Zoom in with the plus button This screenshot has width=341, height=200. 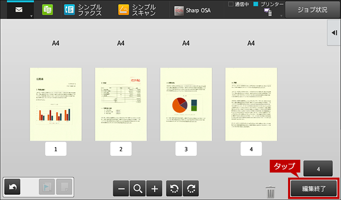[154, 188]
